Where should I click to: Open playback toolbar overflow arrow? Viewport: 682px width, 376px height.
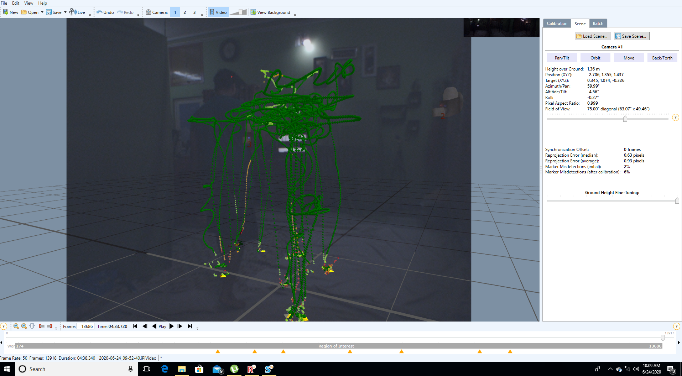(197, 329)
